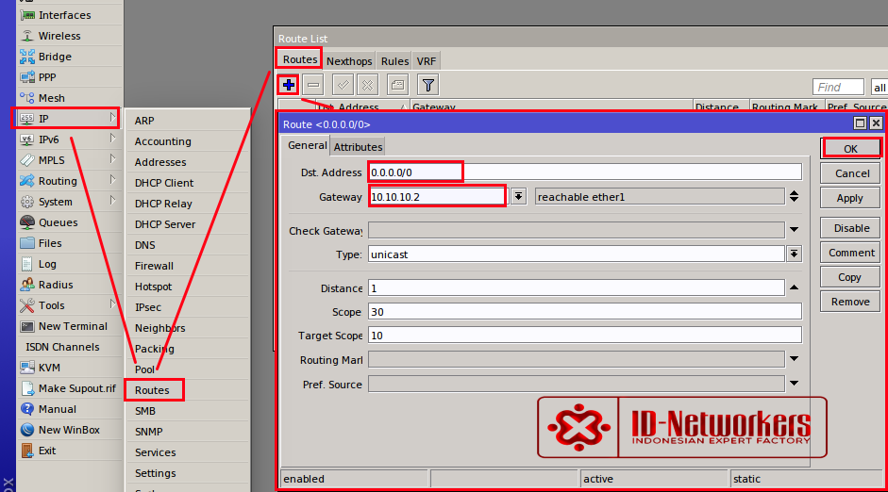Click the Apply button
Image resolution: width=888 pixels, height=492 pixels.
pos(850,198)
